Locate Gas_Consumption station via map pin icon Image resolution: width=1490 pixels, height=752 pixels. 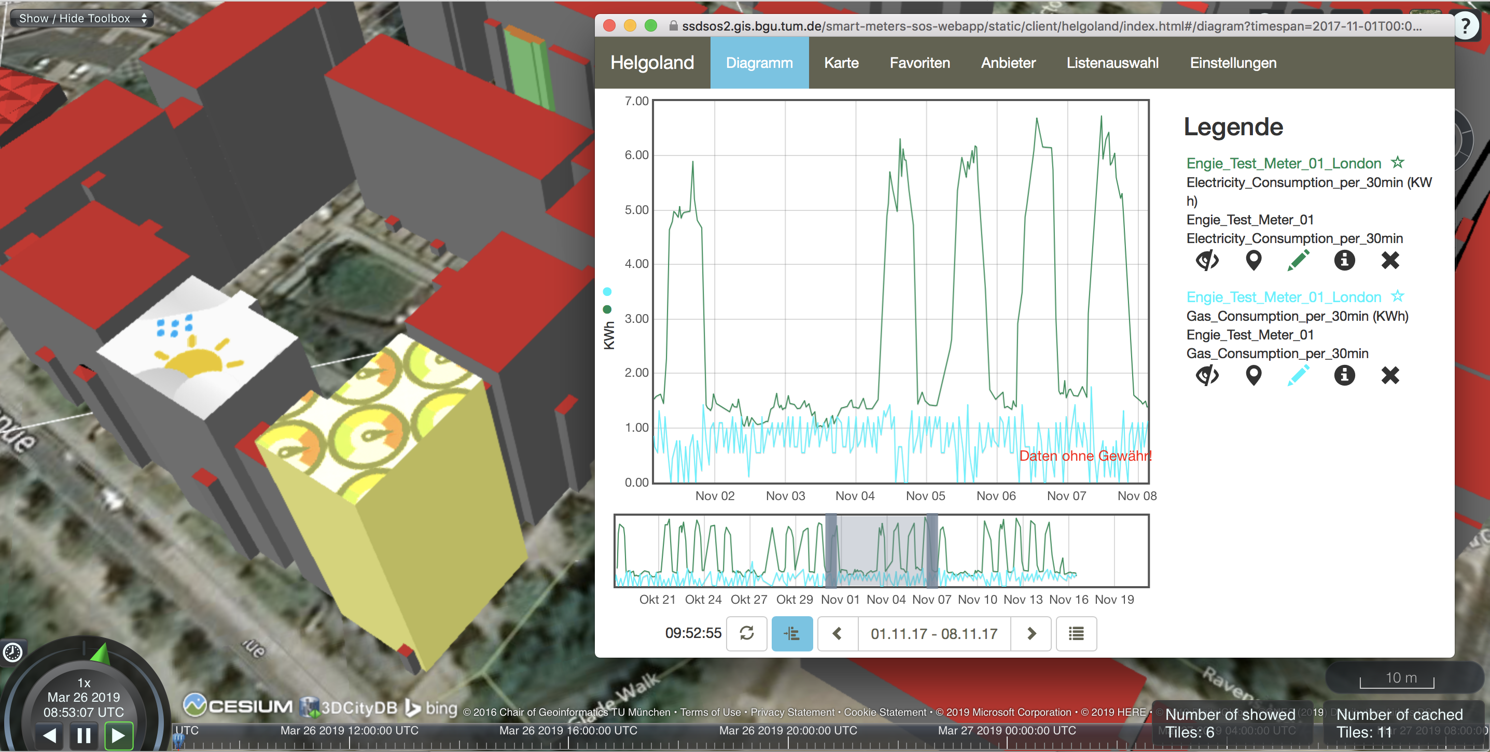[x=1253, y=376]
